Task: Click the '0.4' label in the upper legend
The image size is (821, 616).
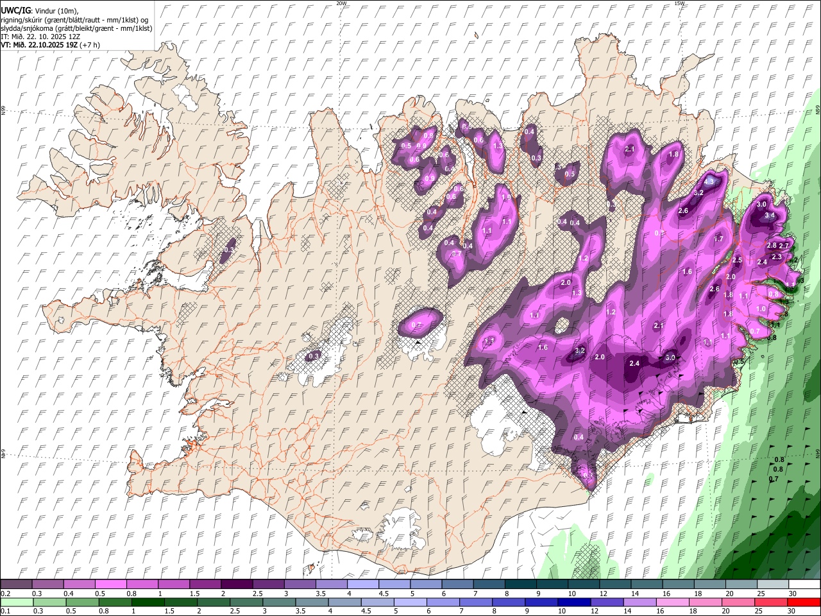Action: (68, 594)
